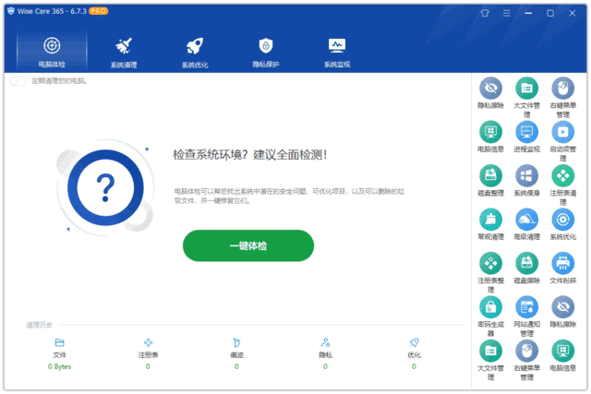This screenshot has width=591, height=394.
Task: Switch to the 隐私保护 tab
Action: (x=266, y=52)
